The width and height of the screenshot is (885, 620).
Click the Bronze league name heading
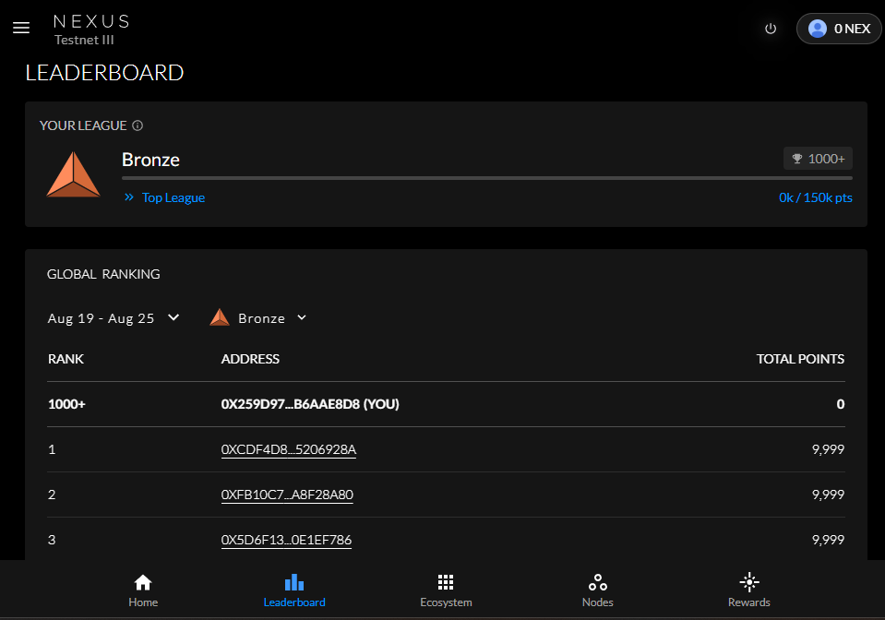click(x=150, y=160)
